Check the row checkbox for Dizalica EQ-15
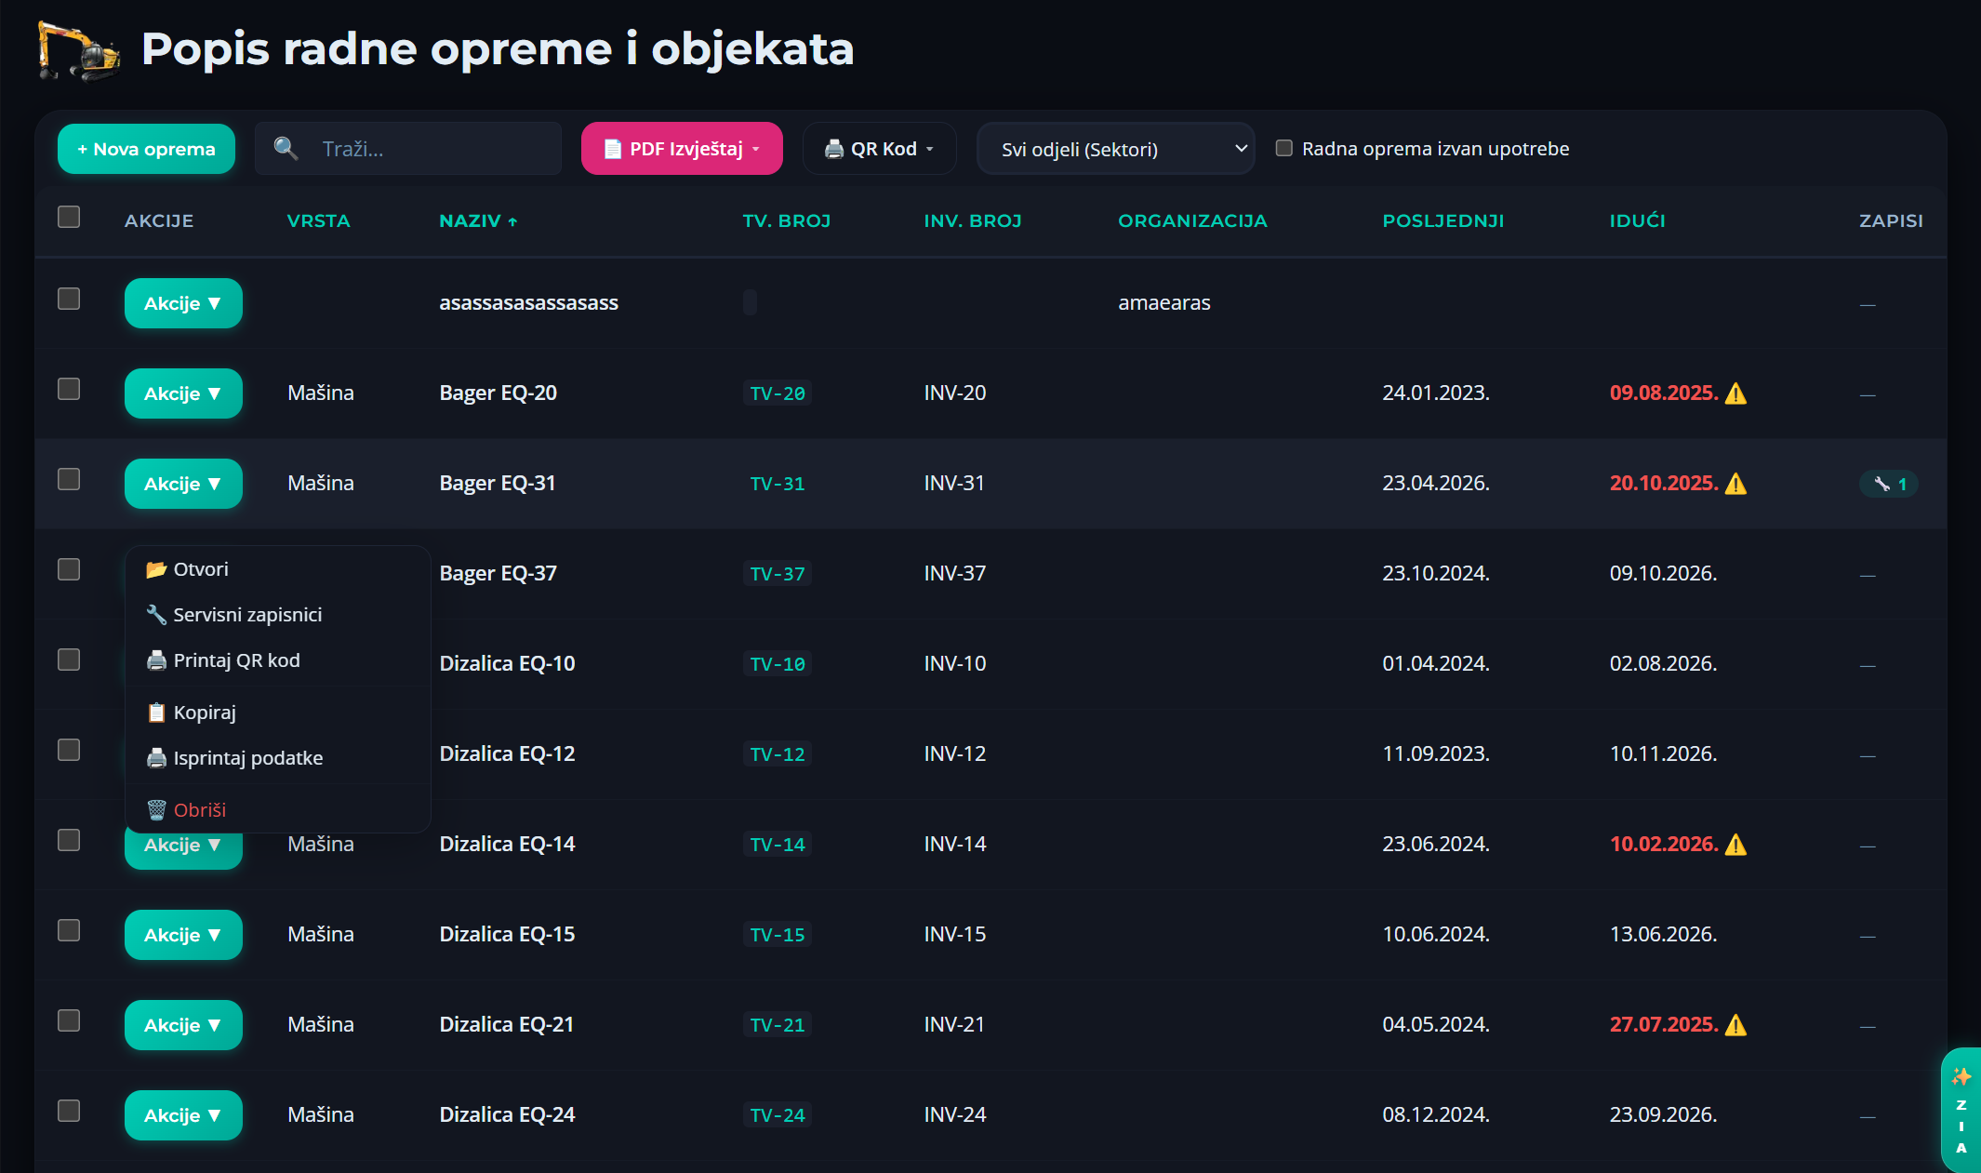 69,930
